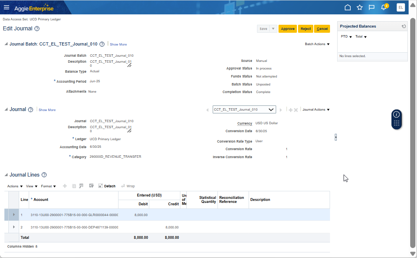Open the hamburger navigation menu
417x258 pixels.
click(6, 8)
